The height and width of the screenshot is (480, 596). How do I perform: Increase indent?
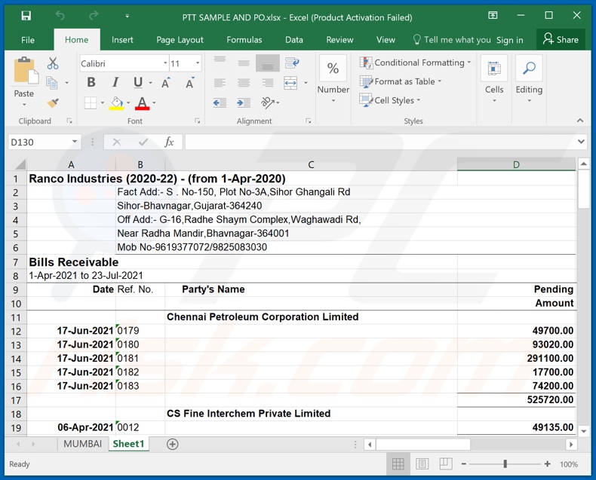pyautogui.click(x=244, y=102)
